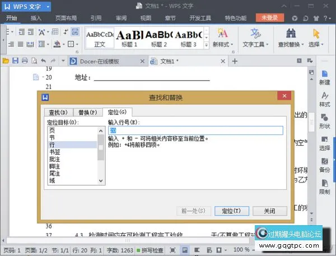Undo the last action
The width and height of the screenshot is (336, 256).
(44, 61)
